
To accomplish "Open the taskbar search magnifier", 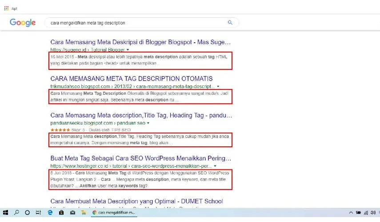I will tap(16, 213).
